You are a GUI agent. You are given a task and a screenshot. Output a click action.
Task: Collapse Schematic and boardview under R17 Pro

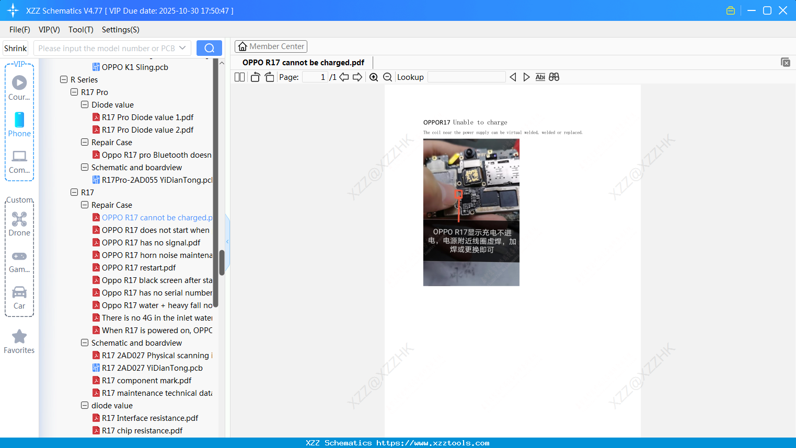pyautogui.click(x=85, y=168)
